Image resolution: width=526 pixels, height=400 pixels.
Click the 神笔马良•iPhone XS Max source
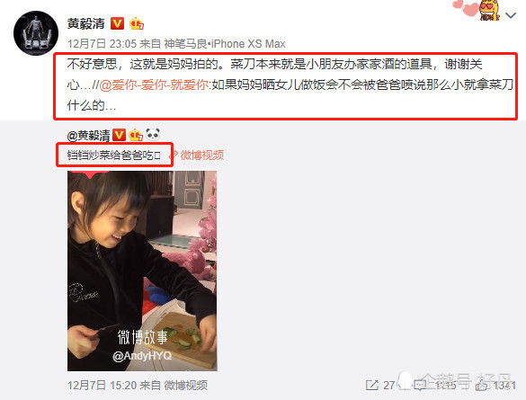[x=225, y=44]
